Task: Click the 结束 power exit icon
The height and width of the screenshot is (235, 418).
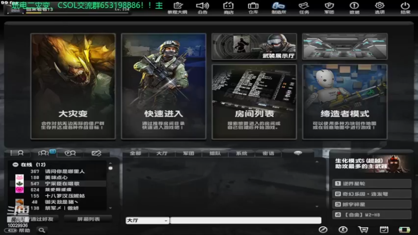Action: pos(405,8)
